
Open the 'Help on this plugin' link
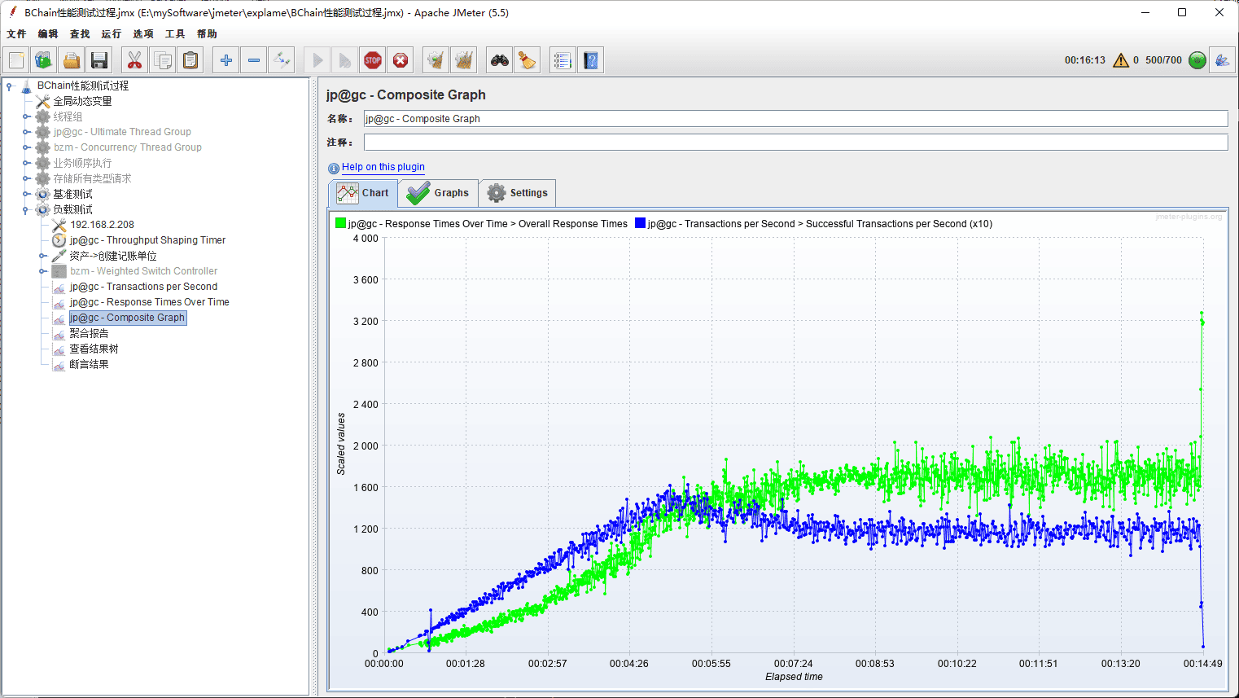tap(383, 167)
